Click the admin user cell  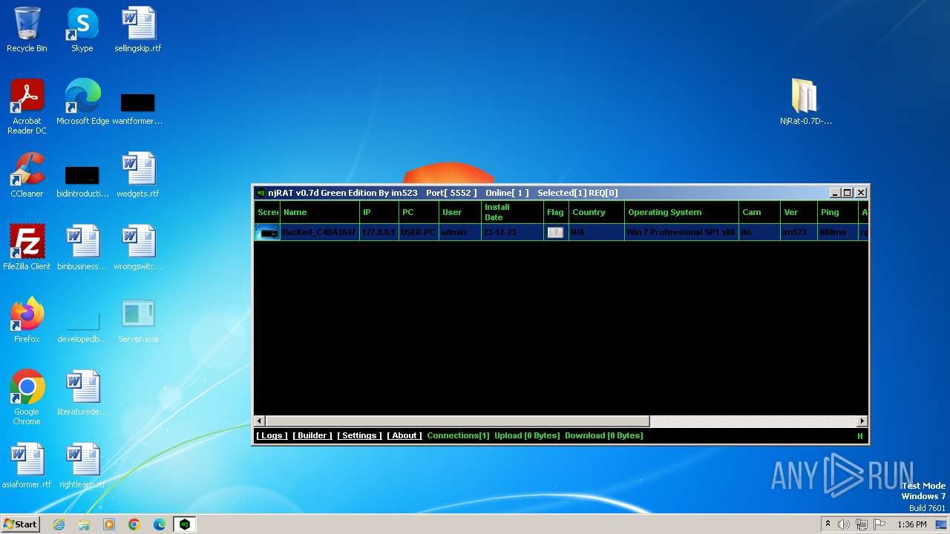click(460, 232)
